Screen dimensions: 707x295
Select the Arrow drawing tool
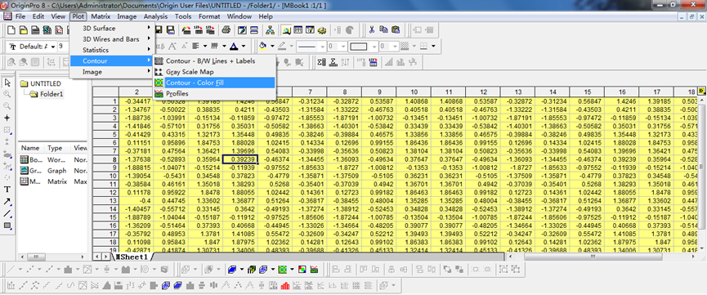pos(7,201)
